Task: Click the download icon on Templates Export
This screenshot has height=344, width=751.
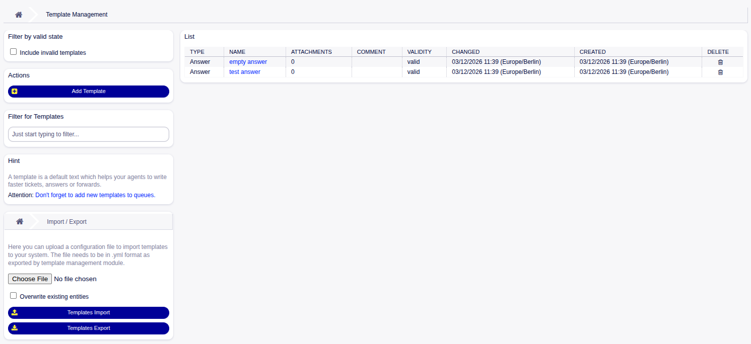Action: [x=15, y=328]
